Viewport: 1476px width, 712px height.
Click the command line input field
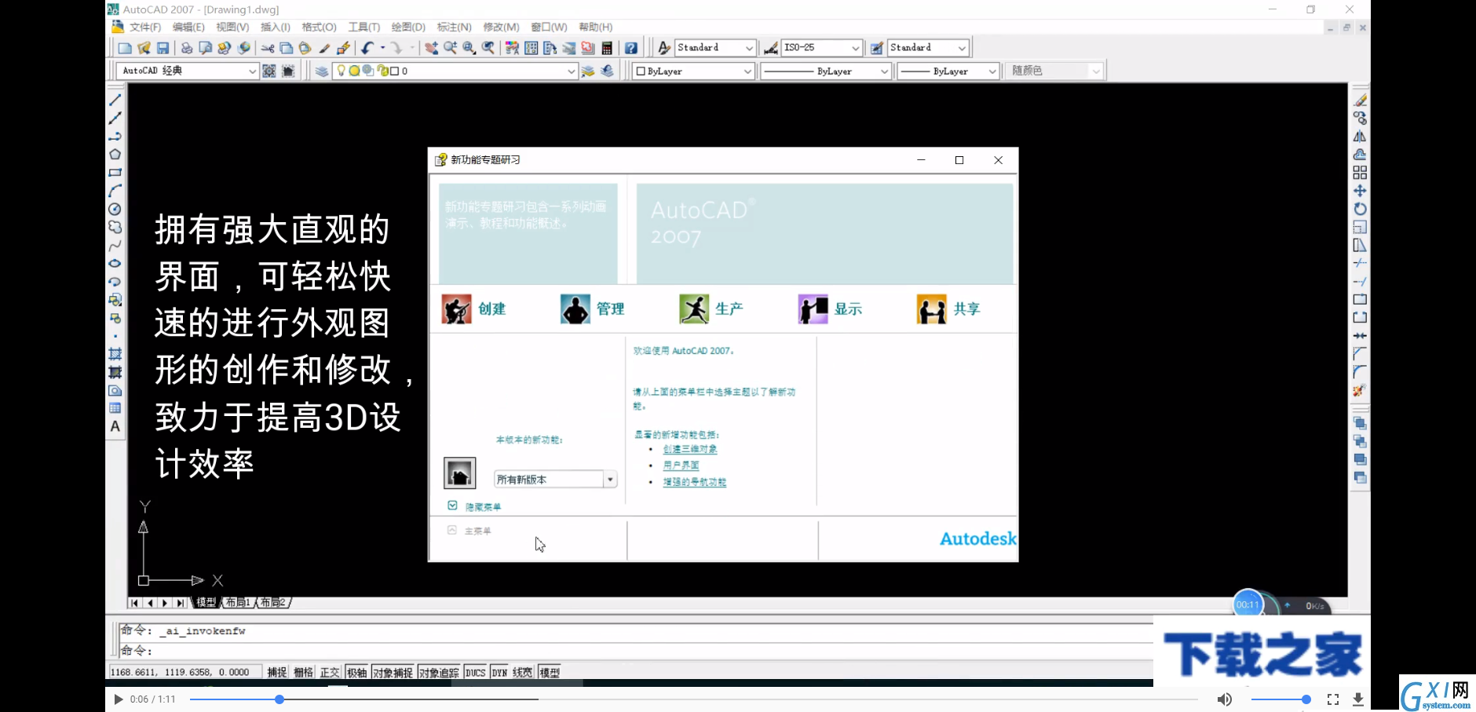pos(636,651)
